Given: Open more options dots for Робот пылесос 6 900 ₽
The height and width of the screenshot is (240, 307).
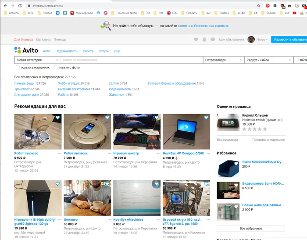Looking at the screenshot, I should click(x=60, y=154).
